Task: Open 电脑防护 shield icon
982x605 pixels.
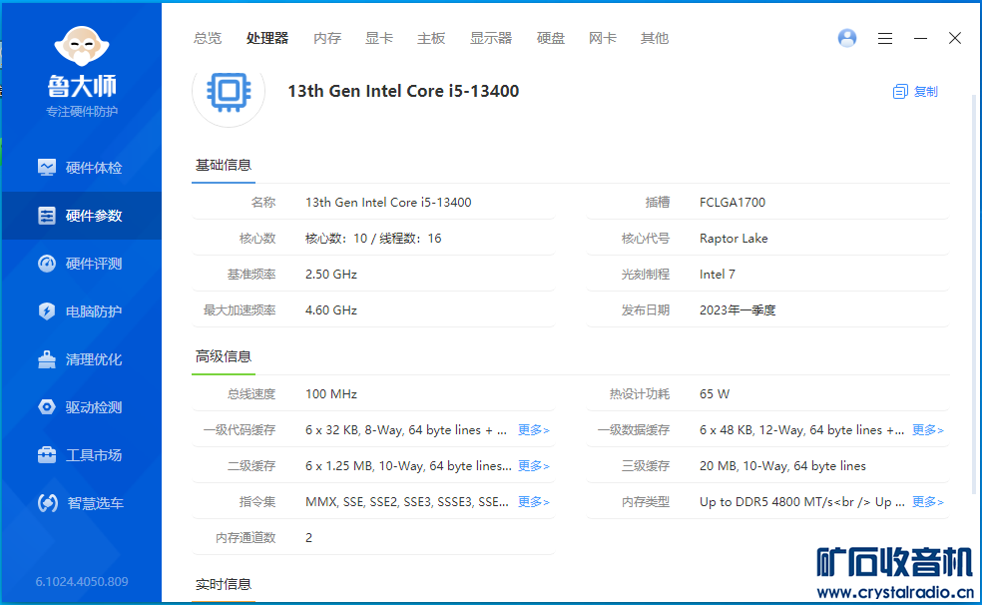Action: click(47, 311)
